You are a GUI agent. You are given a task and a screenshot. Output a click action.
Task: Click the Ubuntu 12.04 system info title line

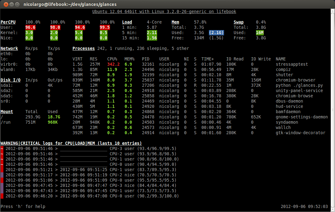point(164,11)
